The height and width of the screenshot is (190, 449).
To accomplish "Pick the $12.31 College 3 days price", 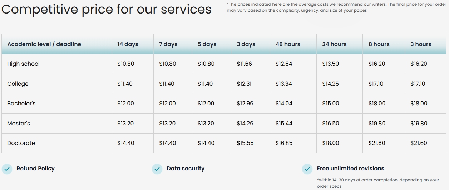I will pos(244,84).
